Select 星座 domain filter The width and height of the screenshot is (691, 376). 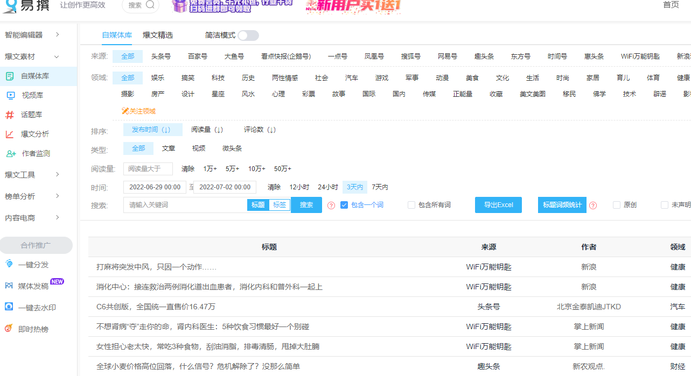click(x=218, y=94)
